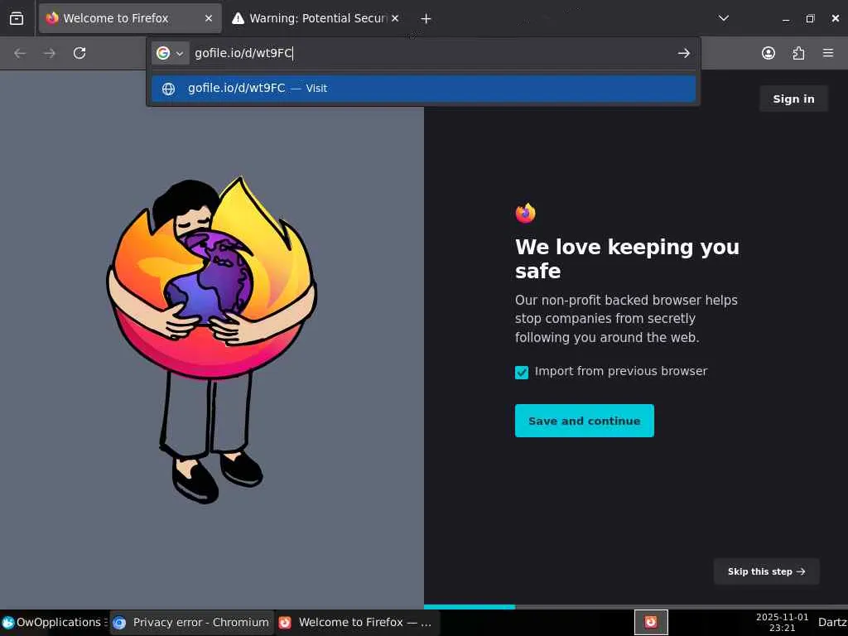Switch to Welcome to Firefox tab
Screen dimensions: 848x636
click(130, 18)
